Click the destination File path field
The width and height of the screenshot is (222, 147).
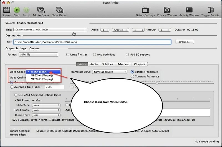point(92,42)
